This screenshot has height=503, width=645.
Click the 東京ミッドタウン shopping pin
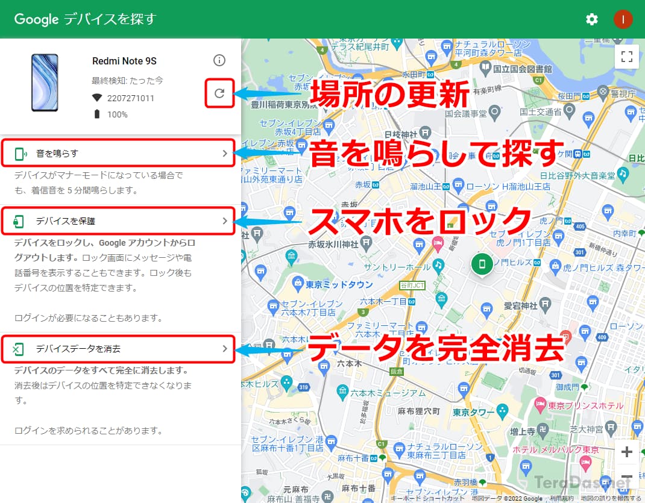pyautogui.click(x=297, y=283)
